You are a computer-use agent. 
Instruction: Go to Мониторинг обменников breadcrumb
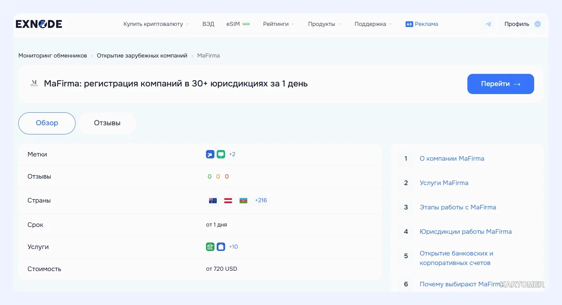coord(53,56)
